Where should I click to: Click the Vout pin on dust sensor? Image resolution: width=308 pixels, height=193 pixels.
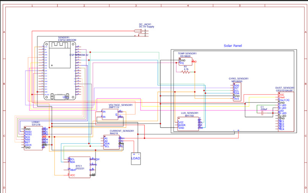282,97
